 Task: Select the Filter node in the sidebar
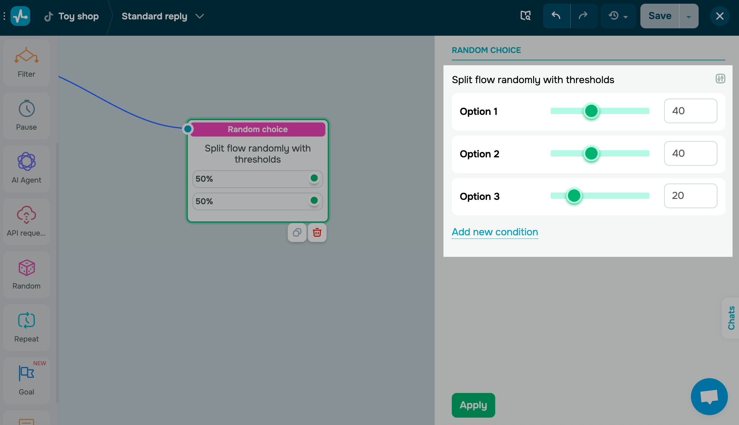26,62
